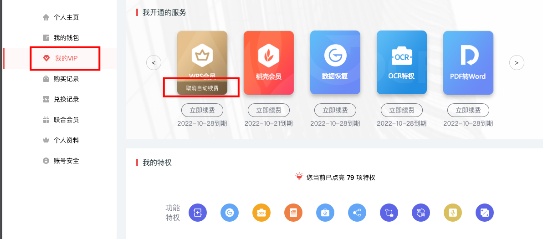Viewport: 543px width, 239px height.
Task: Renew 稻壳会员 with 立即续费 button
Action: 269,110
